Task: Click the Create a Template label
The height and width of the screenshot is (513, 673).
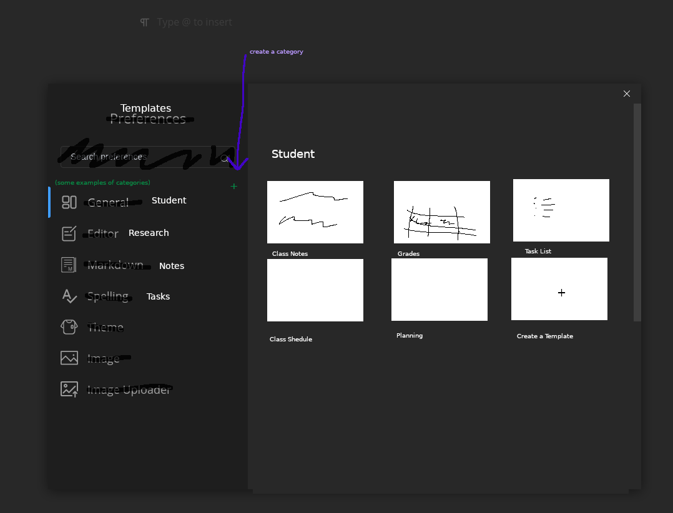Action: (544, 336)
